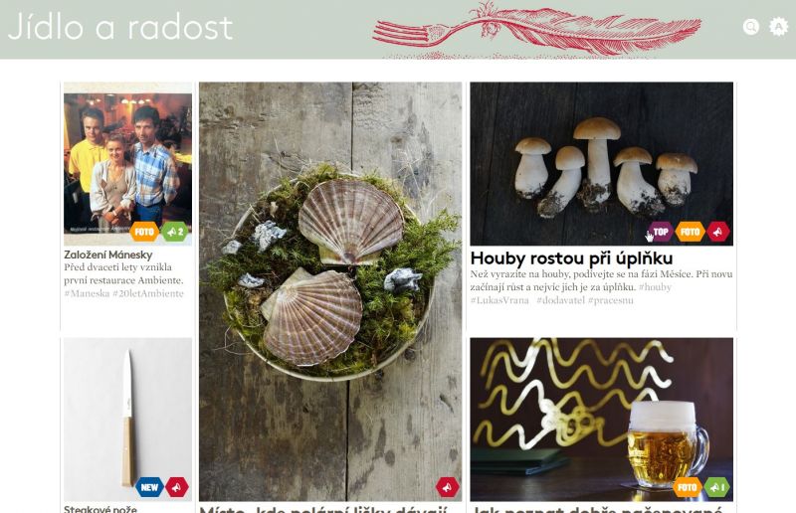Open the Založení Mánesky article title

(108, 255)
